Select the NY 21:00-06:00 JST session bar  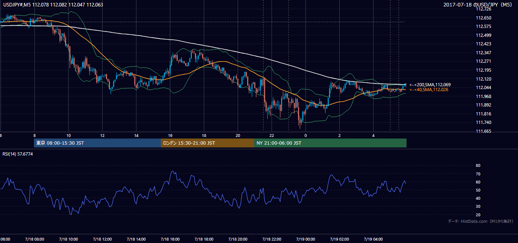click(x=330, y=143)
